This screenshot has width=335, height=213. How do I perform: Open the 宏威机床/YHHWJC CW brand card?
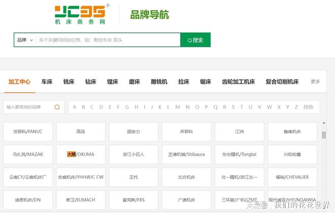pyautogui.click(x=81, y=177)
